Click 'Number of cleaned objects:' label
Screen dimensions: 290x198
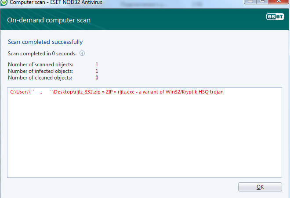(40, 78)
